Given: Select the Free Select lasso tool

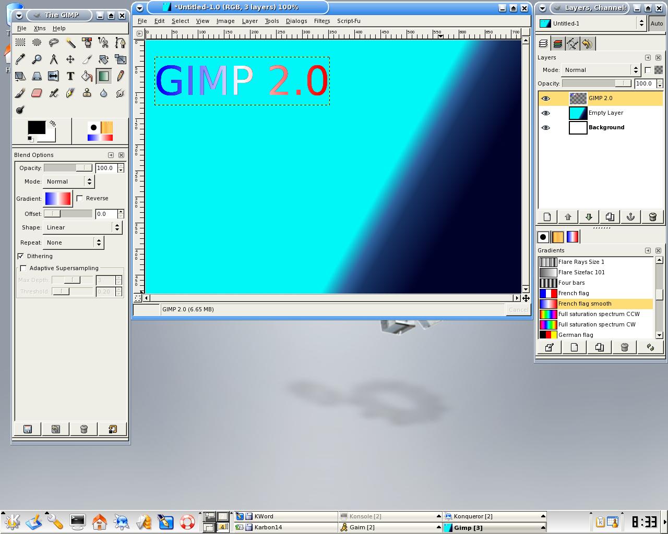Looking at the screenshot, I should point(54,42).
